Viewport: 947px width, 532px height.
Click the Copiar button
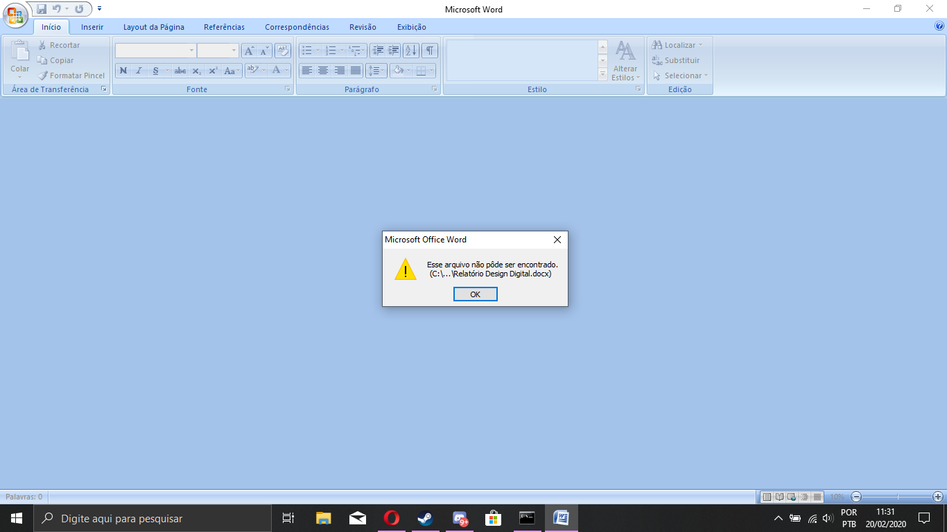coord(55,60)
